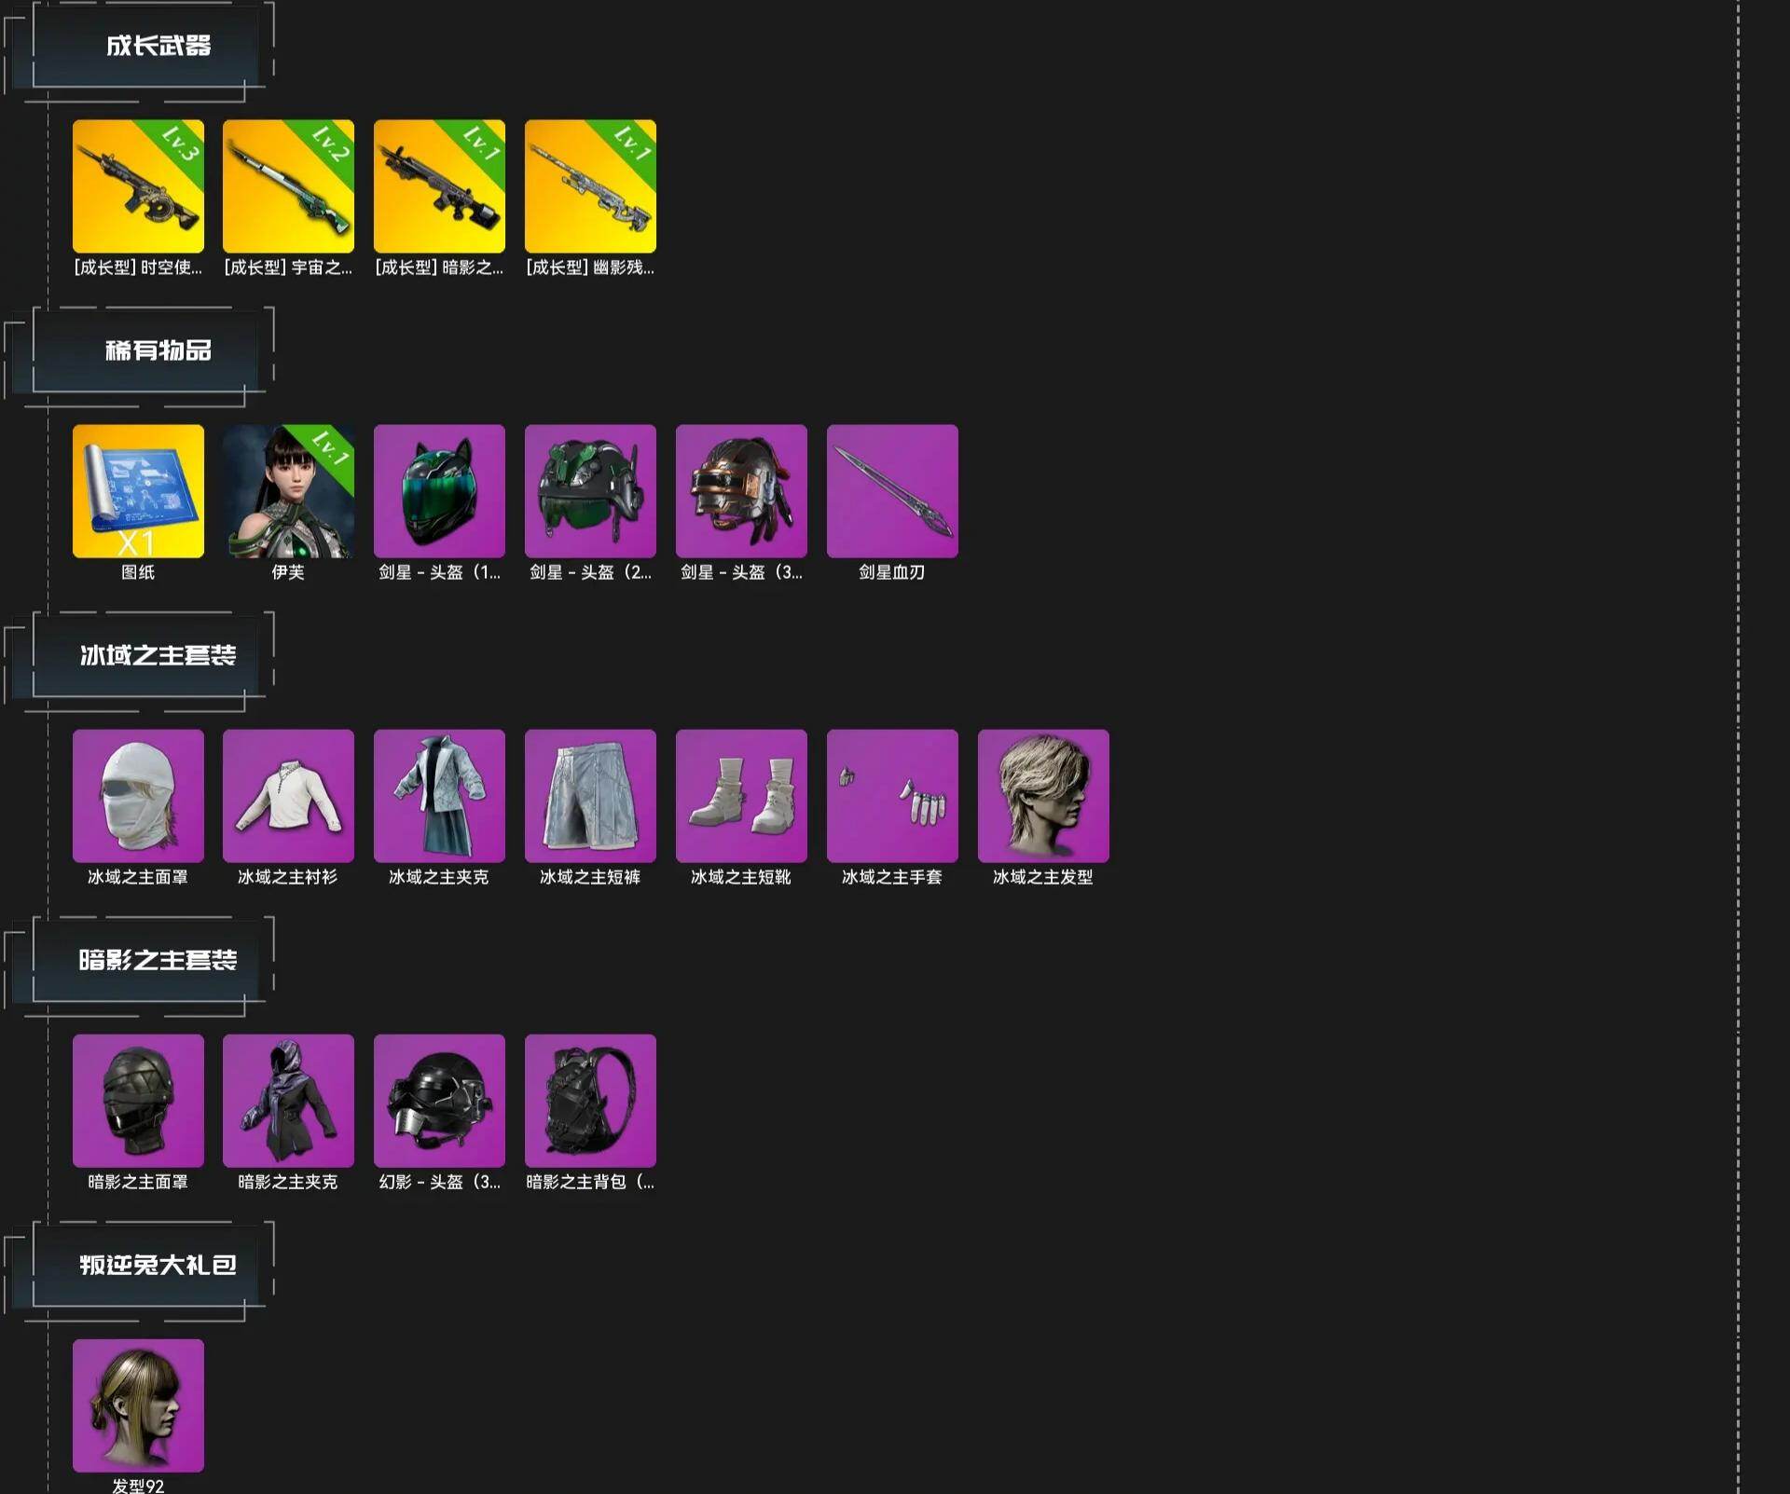
Task: Click the 冰域之主短靴 boots item
Action: tap(741, 796)
